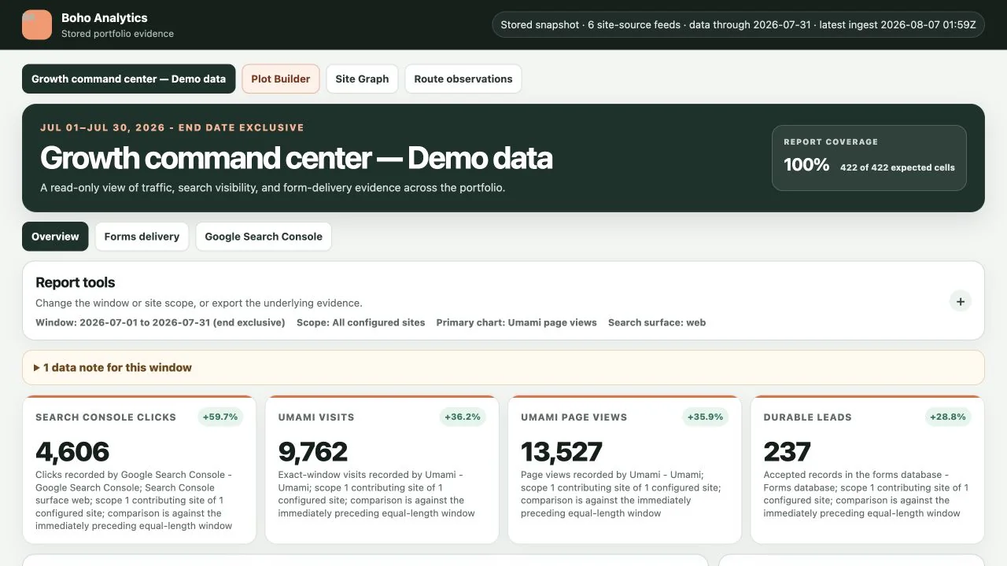The width and height of the screenshot is (1007, 566).
Task: Select Growth command center — Demo data tab
Action: coord(129,79)
